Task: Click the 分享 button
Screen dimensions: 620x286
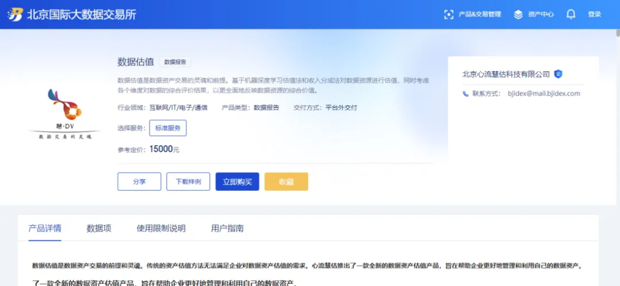Action: pos(139,182)
